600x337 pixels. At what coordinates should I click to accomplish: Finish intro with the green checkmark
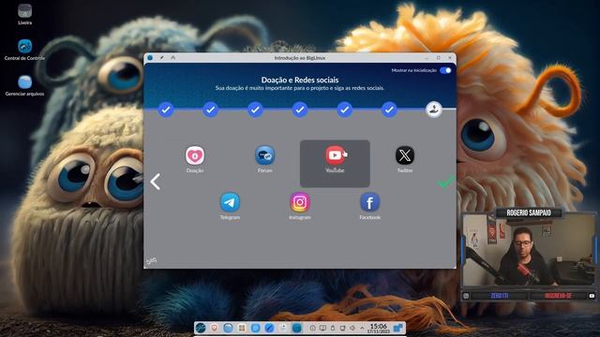[446, 182]
